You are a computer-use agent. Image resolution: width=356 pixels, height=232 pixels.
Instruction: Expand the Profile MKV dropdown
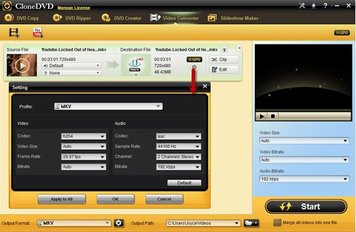(109, 107)
